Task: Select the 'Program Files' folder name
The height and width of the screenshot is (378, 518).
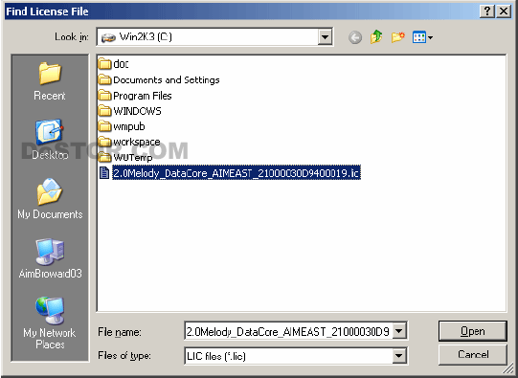Action: [143, 96]
